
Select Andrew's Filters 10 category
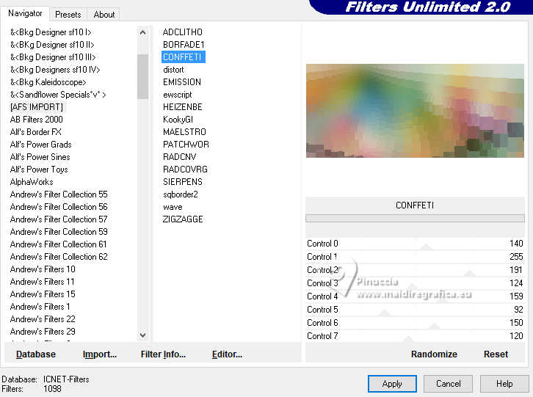43,269
